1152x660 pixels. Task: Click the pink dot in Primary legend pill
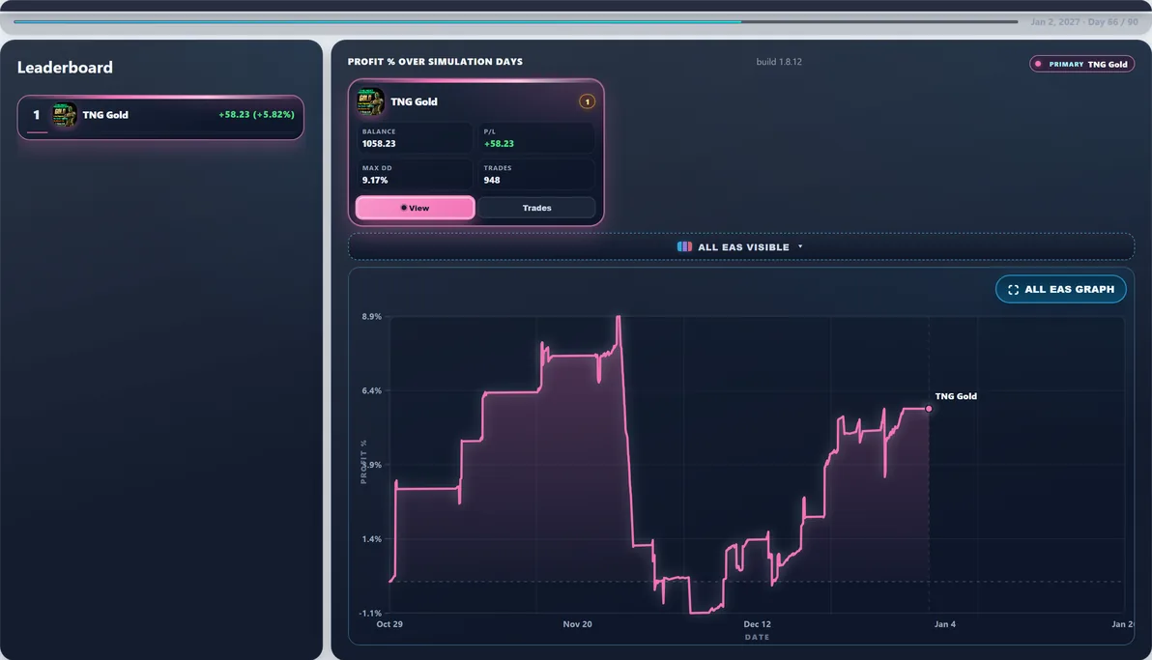(1038, 64)
